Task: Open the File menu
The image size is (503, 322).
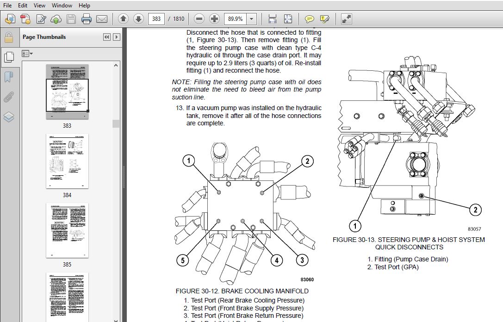Action: click(7, 6)
